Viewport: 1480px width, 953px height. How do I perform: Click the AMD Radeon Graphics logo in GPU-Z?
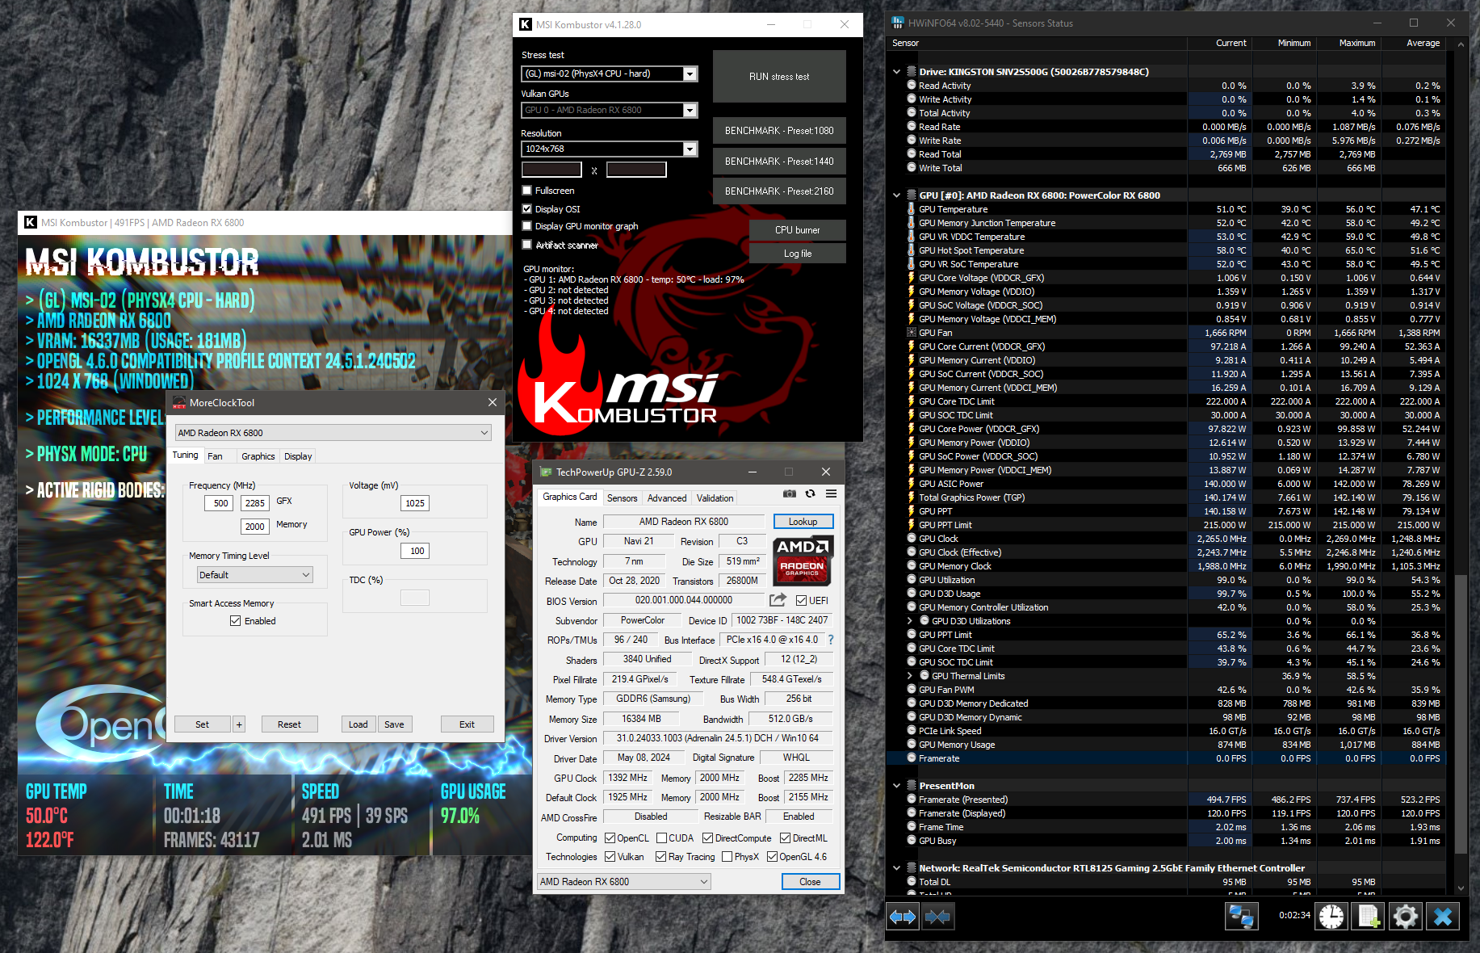point(803,560)
